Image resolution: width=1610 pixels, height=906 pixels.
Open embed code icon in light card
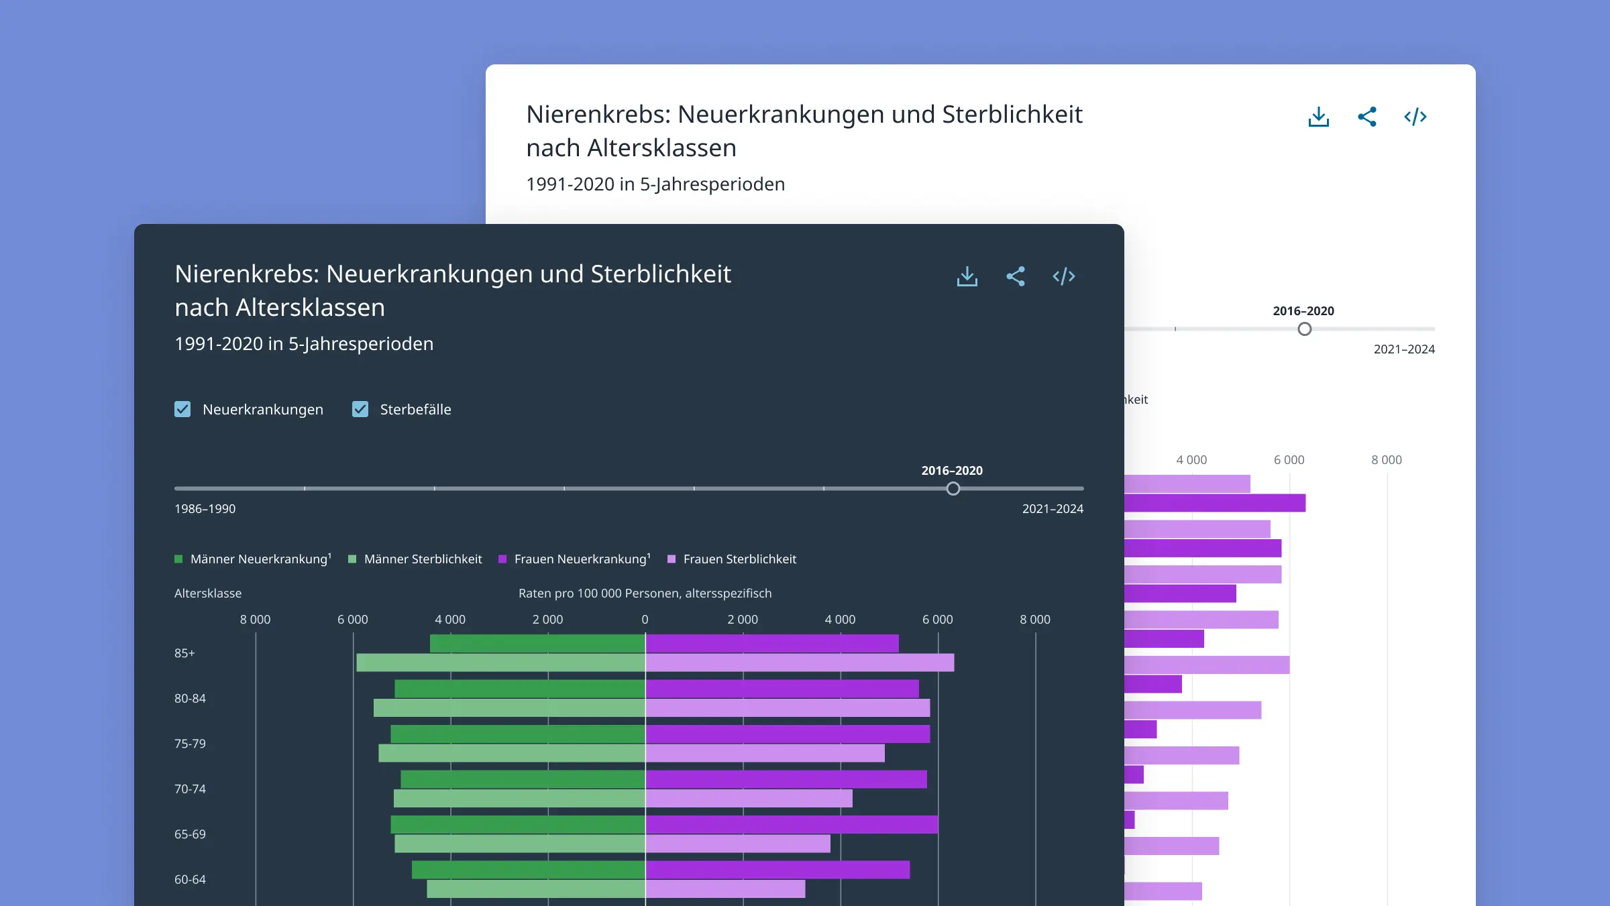1415,117
